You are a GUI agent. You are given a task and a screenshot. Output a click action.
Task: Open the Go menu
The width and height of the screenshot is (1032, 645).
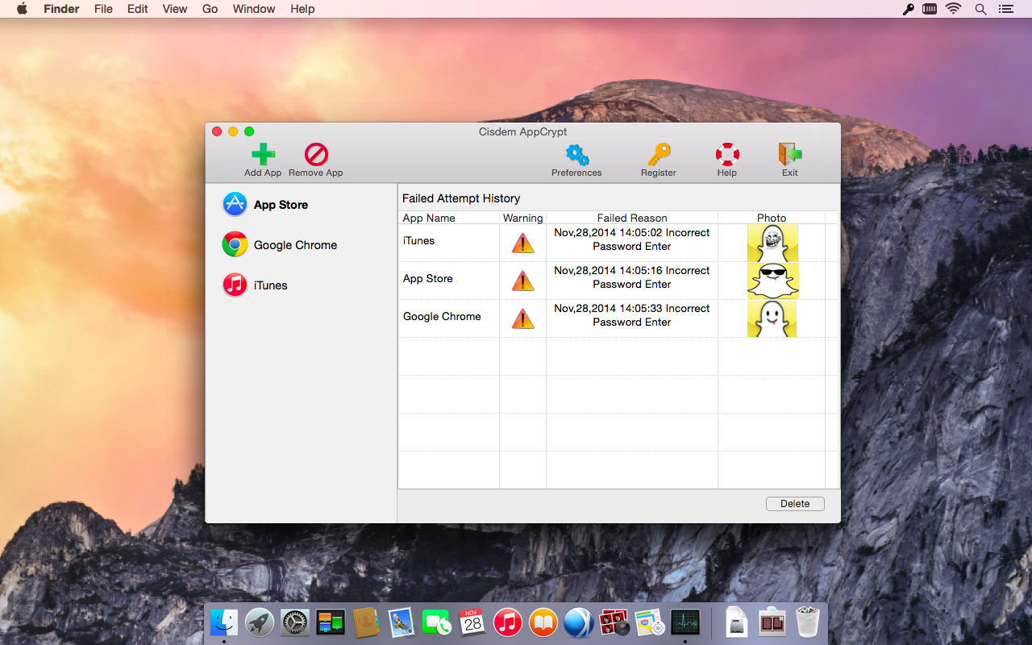(210, 9)
